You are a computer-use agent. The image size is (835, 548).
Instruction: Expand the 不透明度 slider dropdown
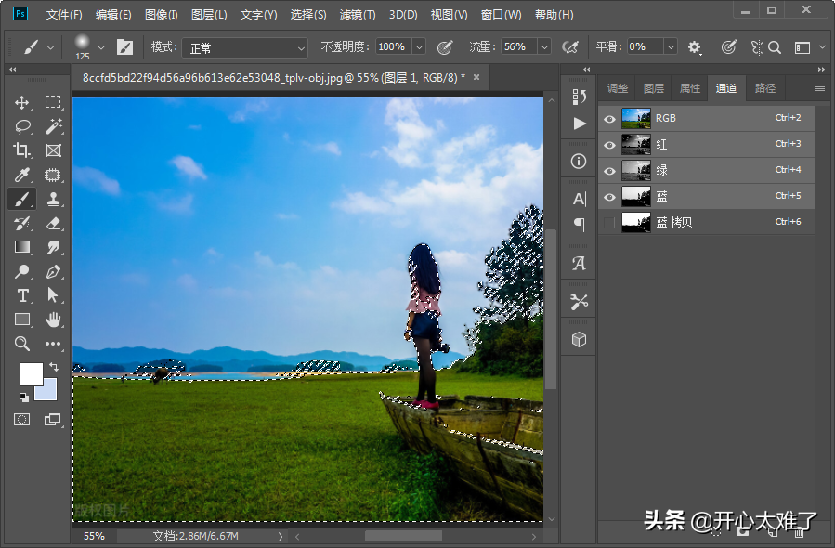pyautogui.click(x=419, y=46)
